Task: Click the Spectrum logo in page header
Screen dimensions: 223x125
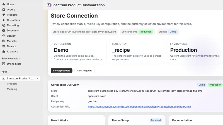Action: coord(49,5)
